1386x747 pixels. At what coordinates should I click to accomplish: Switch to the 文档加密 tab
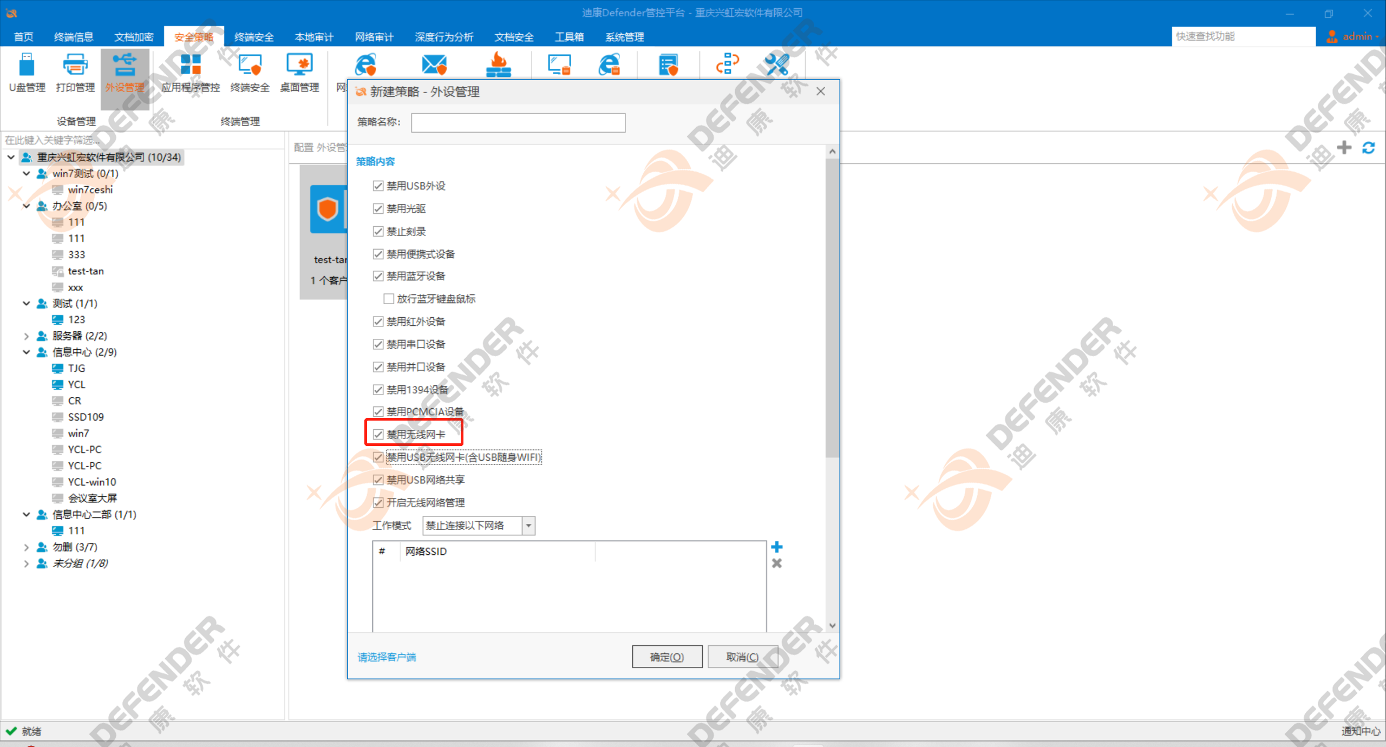134,37
